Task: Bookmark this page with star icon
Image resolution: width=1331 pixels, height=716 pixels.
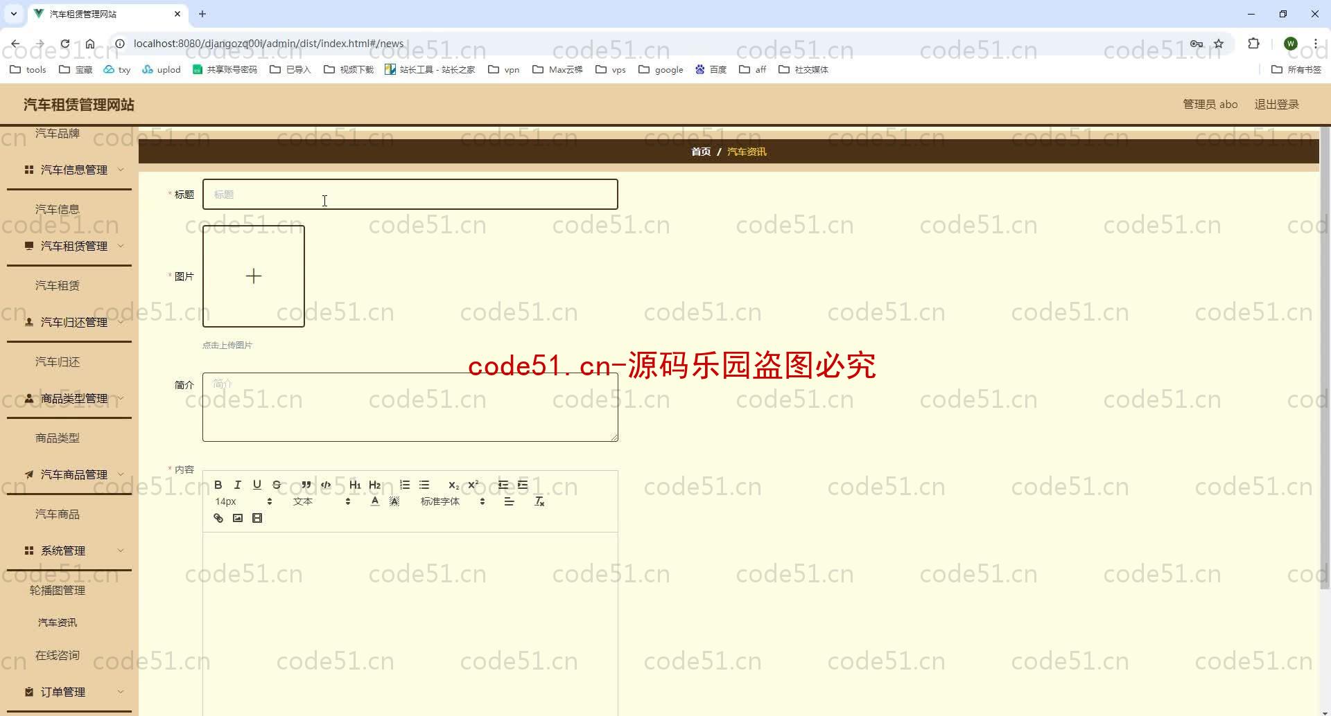Action: 1219,44
